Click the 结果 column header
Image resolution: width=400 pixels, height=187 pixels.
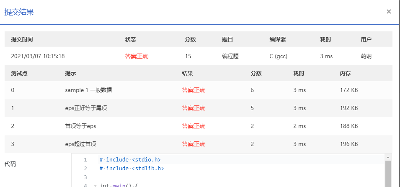click(x=187, y=73)
